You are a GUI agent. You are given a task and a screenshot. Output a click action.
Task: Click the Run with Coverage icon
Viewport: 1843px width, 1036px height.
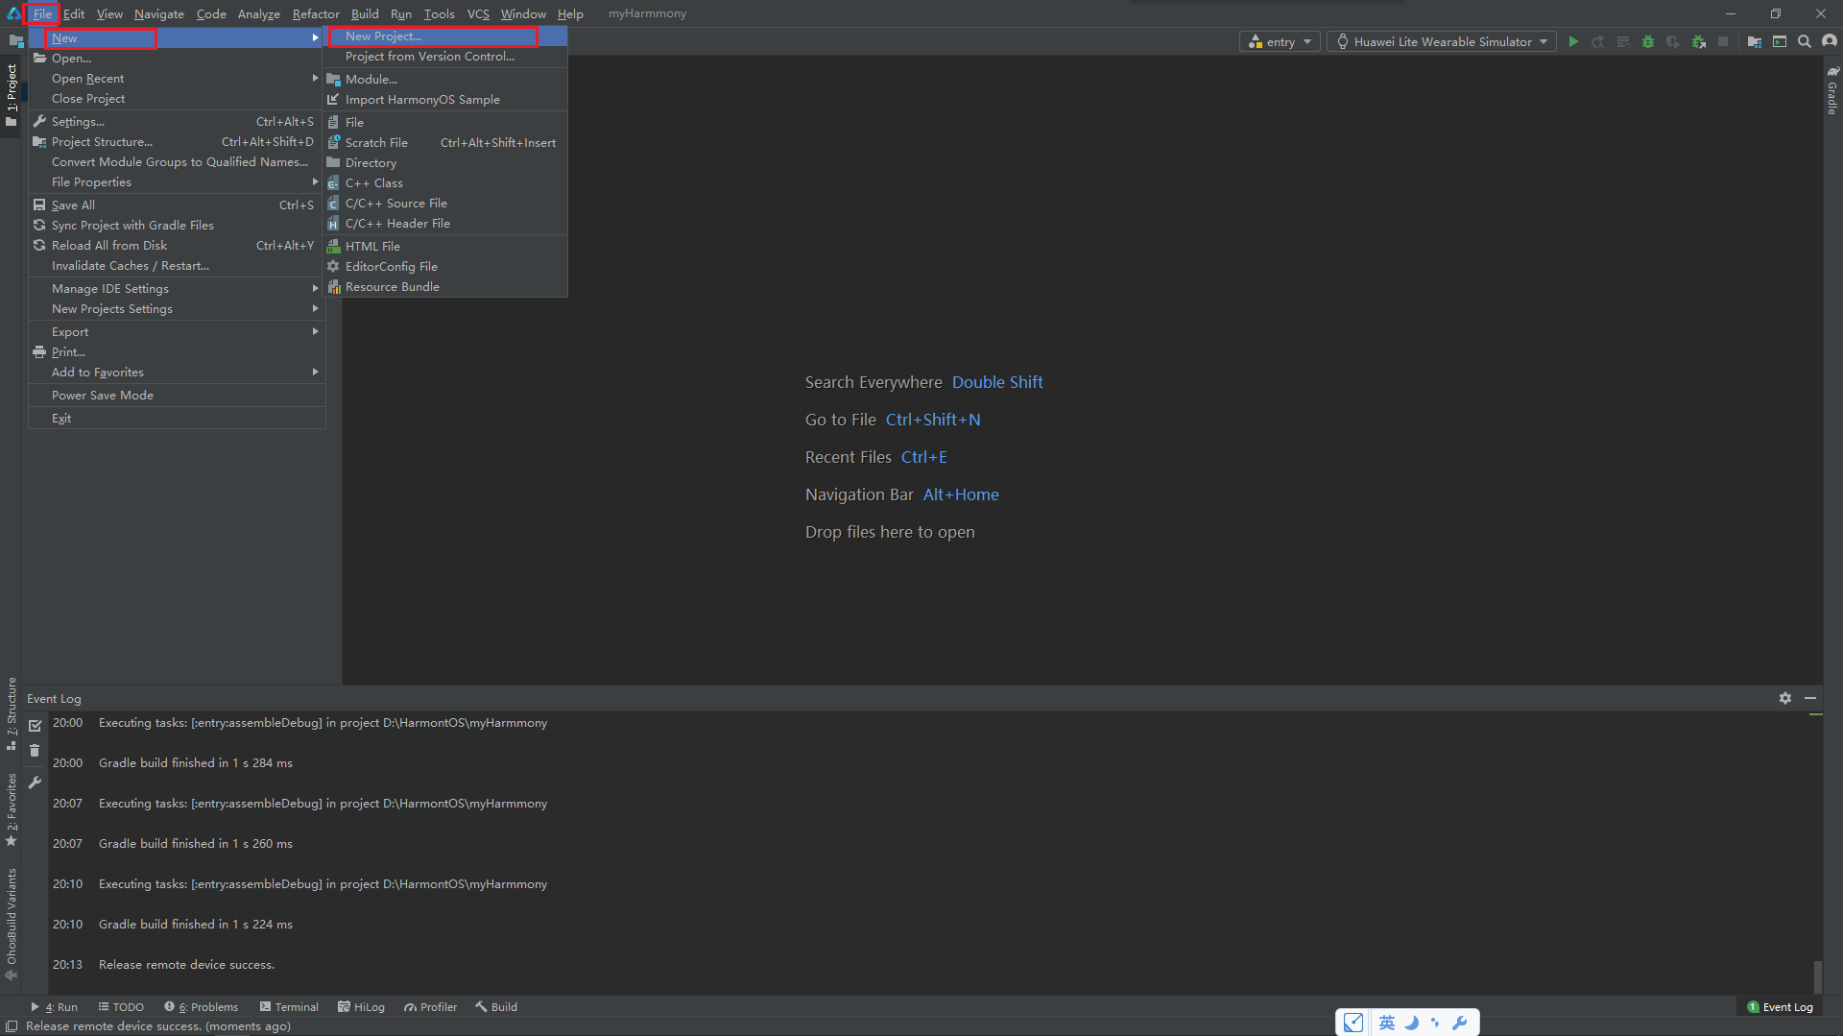pos(1673,41)
